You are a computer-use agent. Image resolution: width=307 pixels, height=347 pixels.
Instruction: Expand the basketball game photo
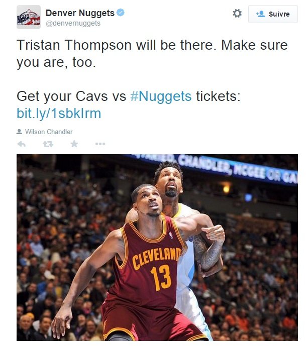pos(157,248)
